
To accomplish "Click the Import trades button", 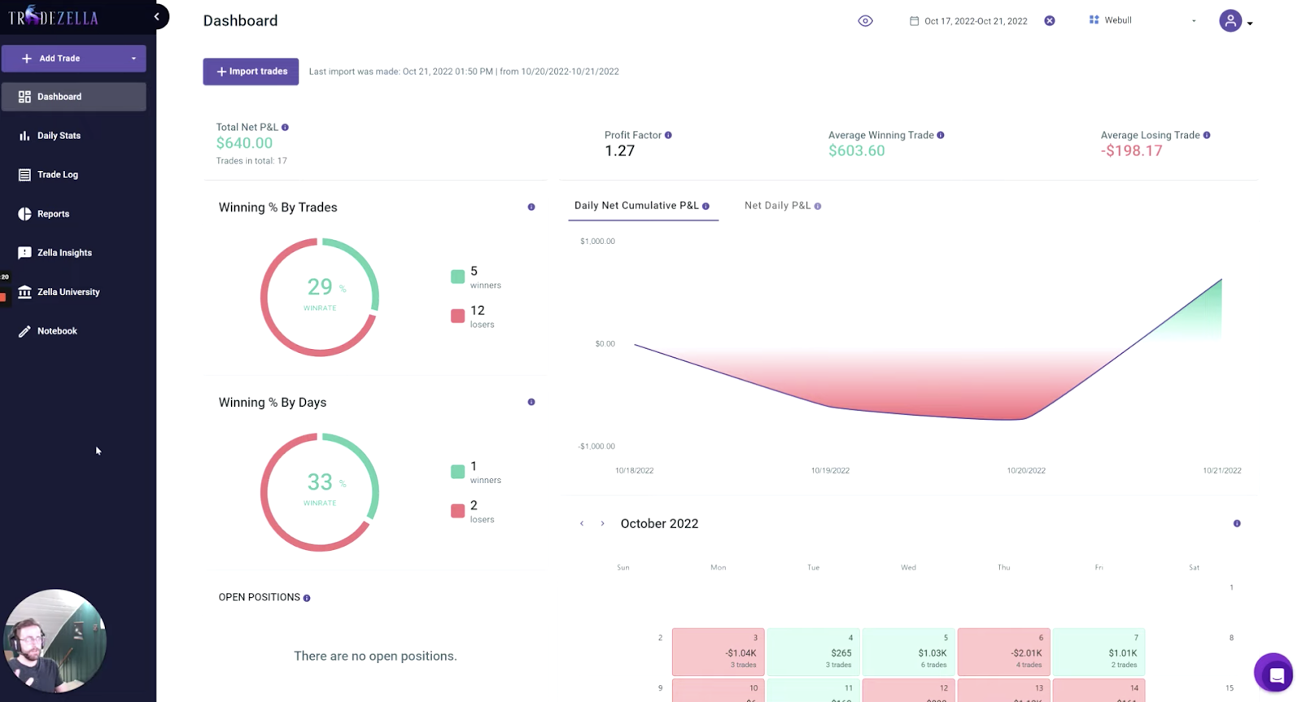I will pyautogui.click(x=251, y=71).
